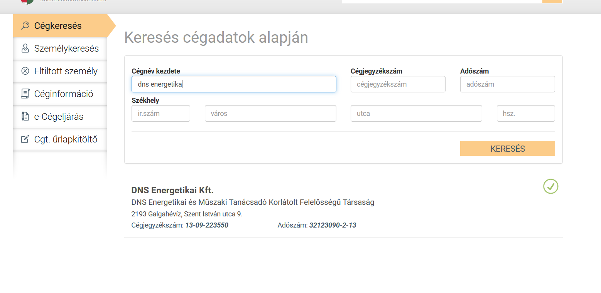Focus the Cégnév kezdete text field
Screen dimensions: 601x293
click(234, 84)
